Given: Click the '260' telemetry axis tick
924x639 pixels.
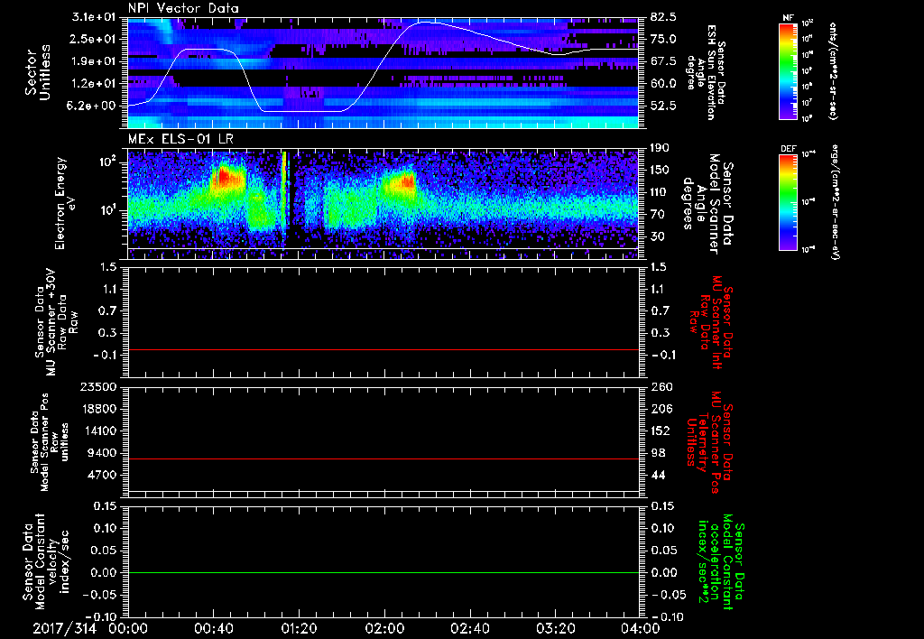Looking at the screenshot, I should pos(660,387).
